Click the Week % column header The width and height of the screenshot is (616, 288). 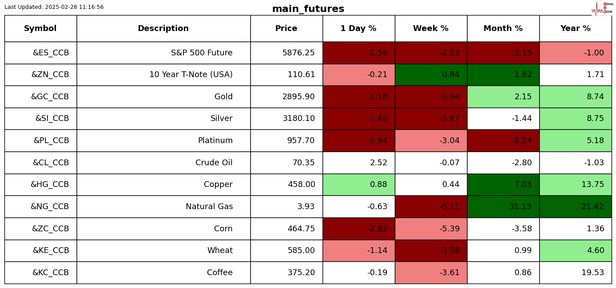point(431,29)
